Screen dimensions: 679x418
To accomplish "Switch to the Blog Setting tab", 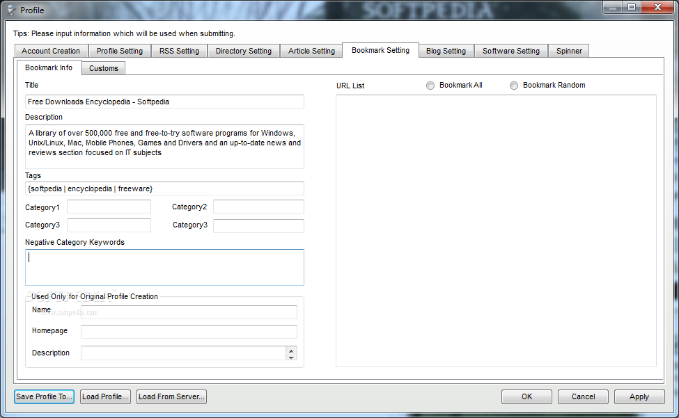I will tap(446, 51).
